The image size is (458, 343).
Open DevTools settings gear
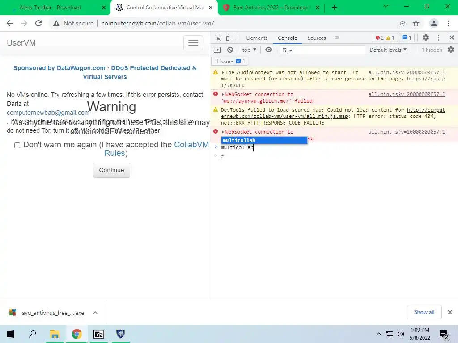tap(426, 38)
